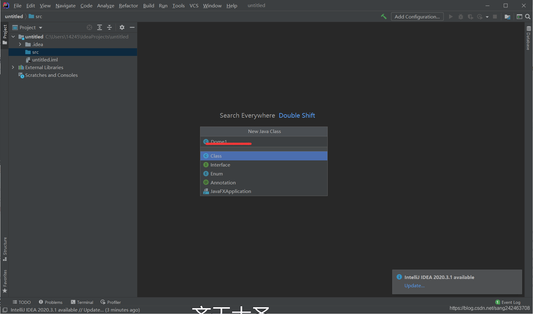The width and height of the screenshot is (533, 314).
Task: Click the class name input field
Action: (264, 142)
